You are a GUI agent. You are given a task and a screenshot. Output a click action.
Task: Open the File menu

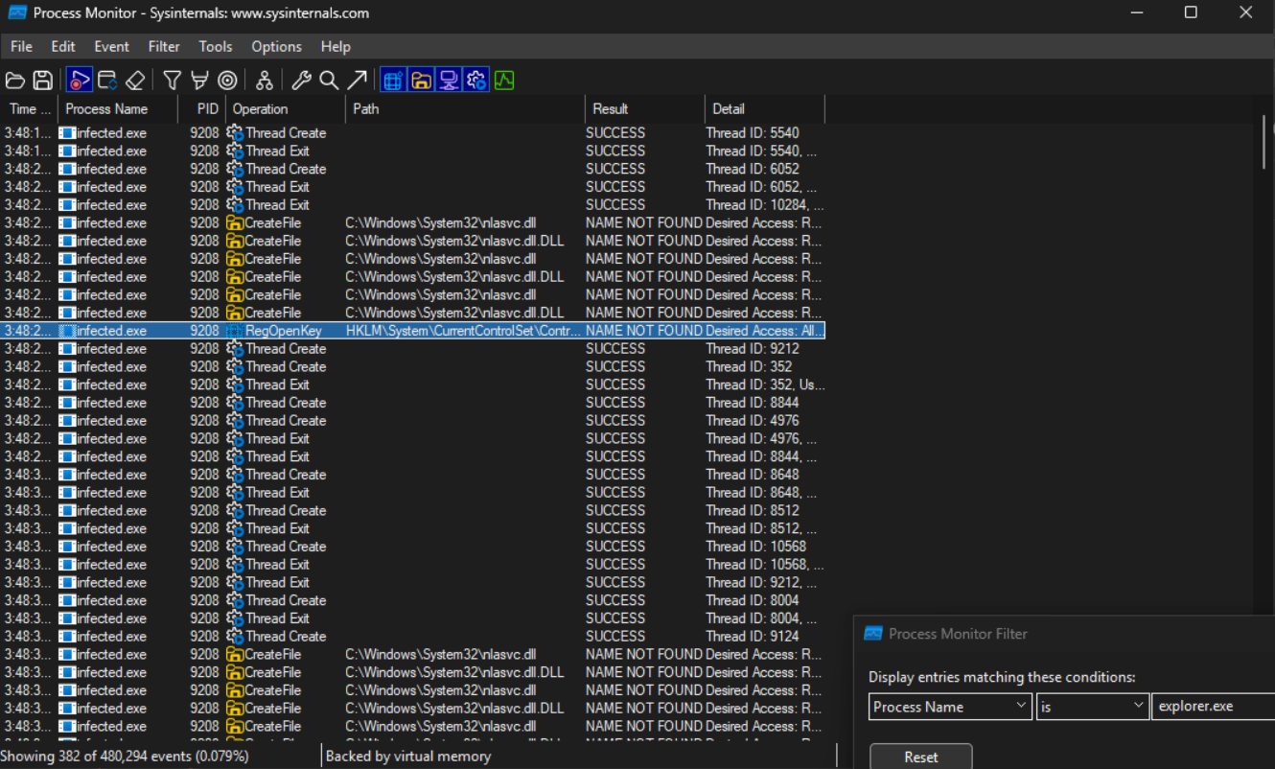[x=21, y=46]
